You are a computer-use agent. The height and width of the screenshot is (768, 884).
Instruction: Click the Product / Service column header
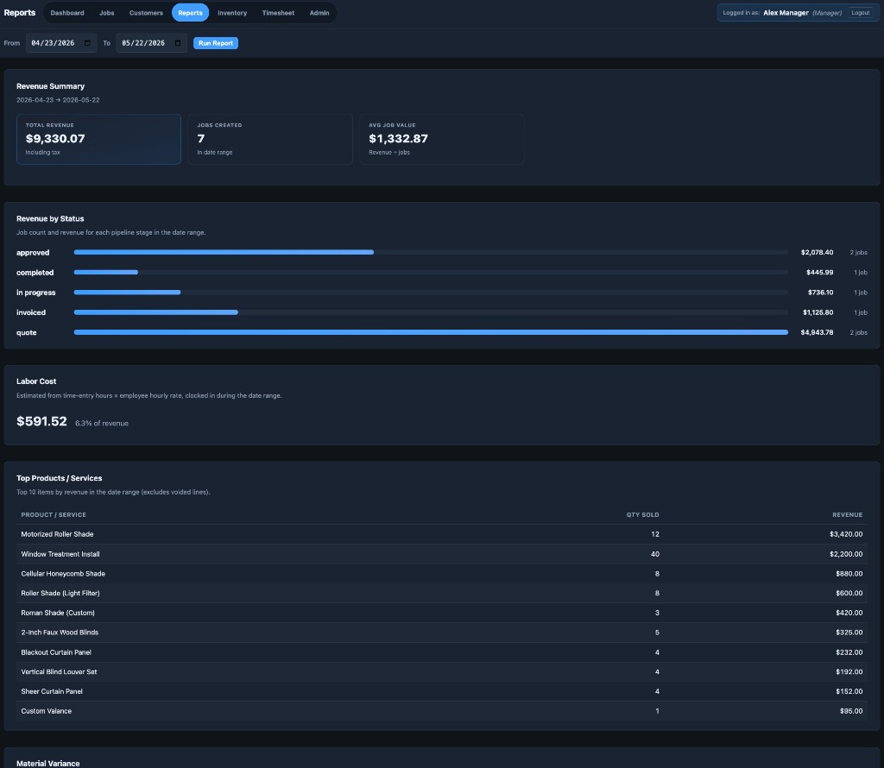[x=54, y=515]
